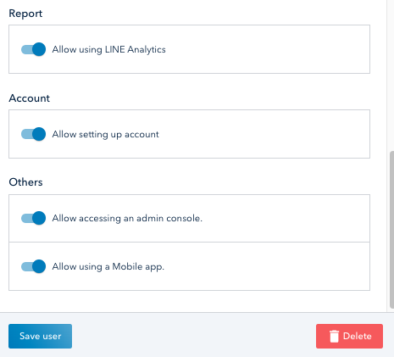
Task: Click the 'Allow using a Mobile app.' label
Action: click(x=108, y=266)
